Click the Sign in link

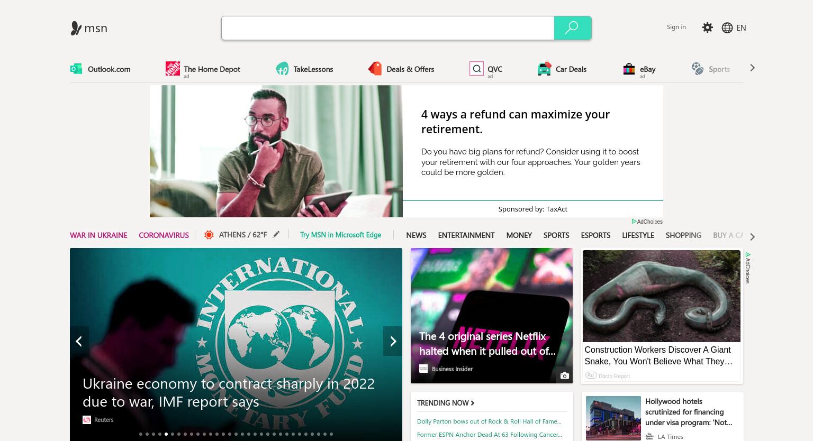tap(676, 27)
